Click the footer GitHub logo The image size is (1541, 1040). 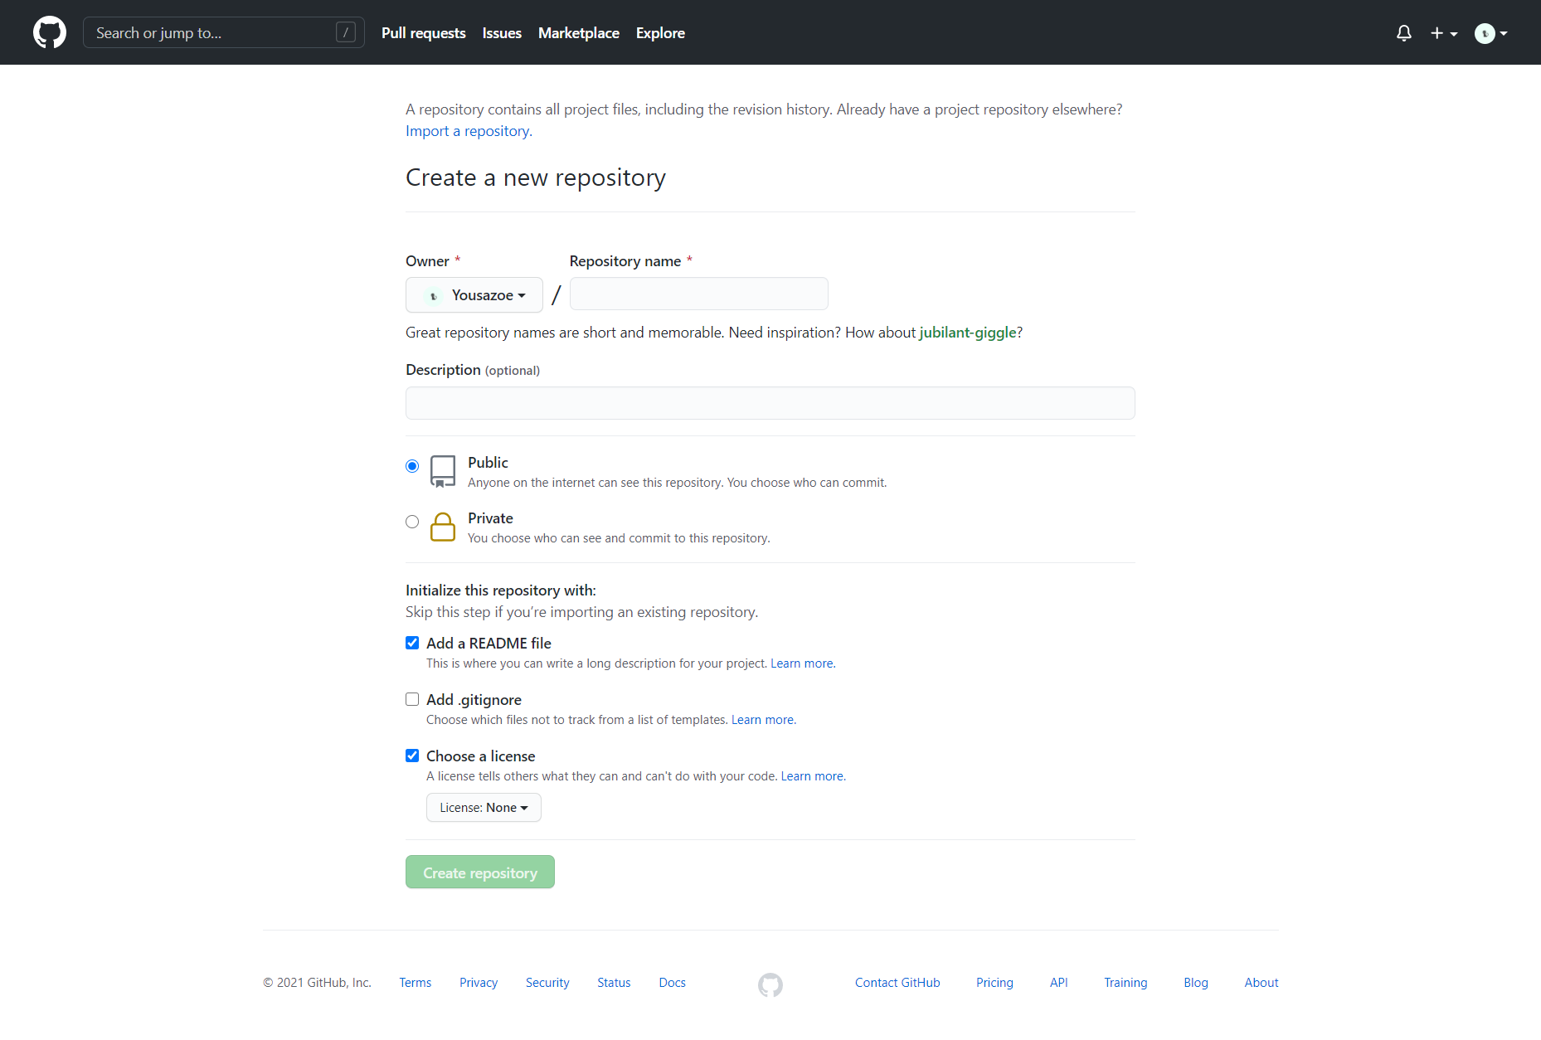tap(770, 984)
